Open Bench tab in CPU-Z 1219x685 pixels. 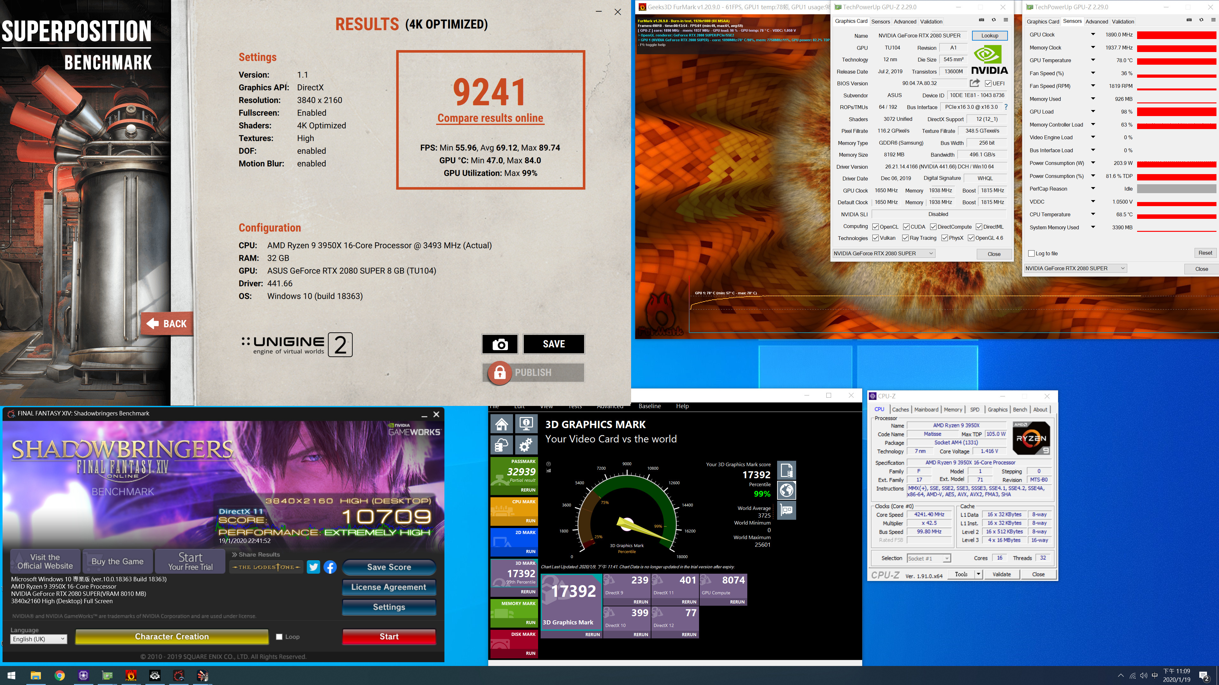coord(1020,409)
